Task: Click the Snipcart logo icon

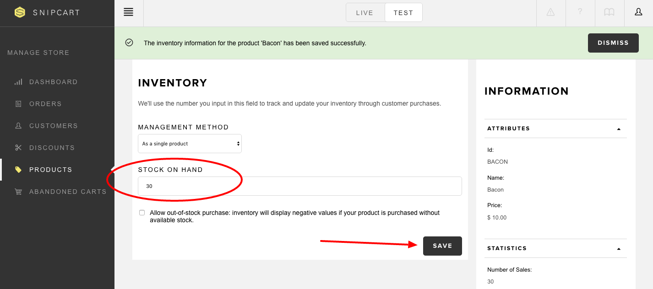Action: point(20,12)
